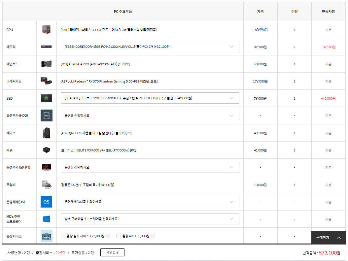Click the MSI mainboard product icon
348x261 pixels.
(46, 64)
